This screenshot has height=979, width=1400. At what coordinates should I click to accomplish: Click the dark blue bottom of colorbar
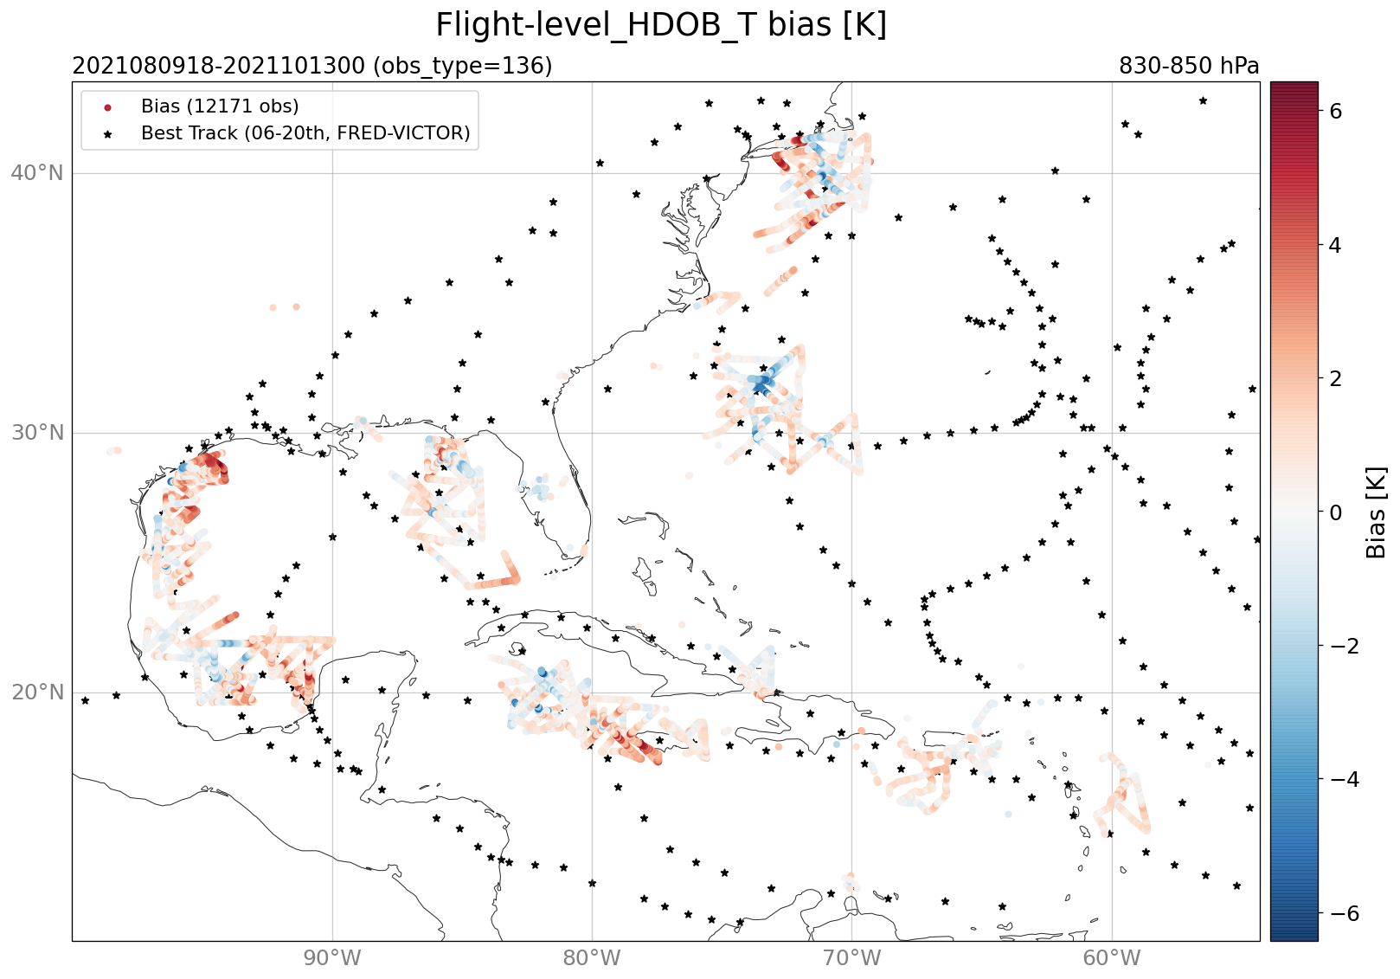coord(1294,933)
